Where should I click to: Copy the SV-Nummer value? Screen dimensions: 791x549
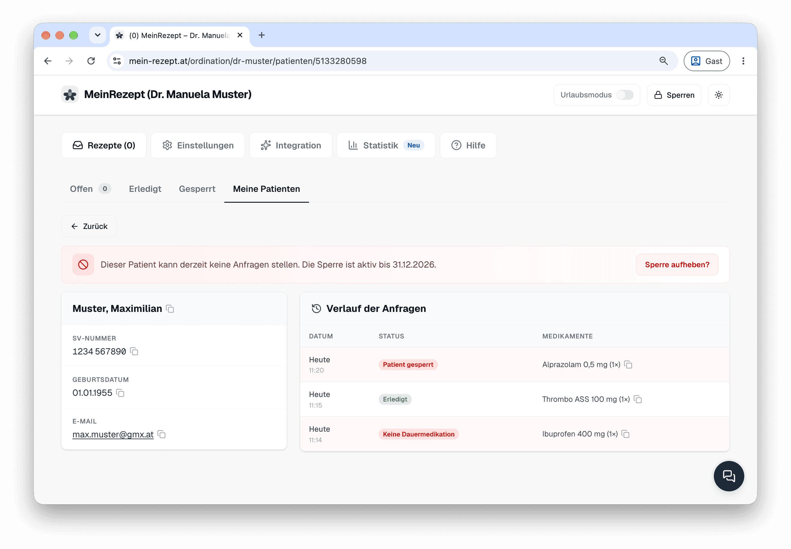tap(134, 351)
